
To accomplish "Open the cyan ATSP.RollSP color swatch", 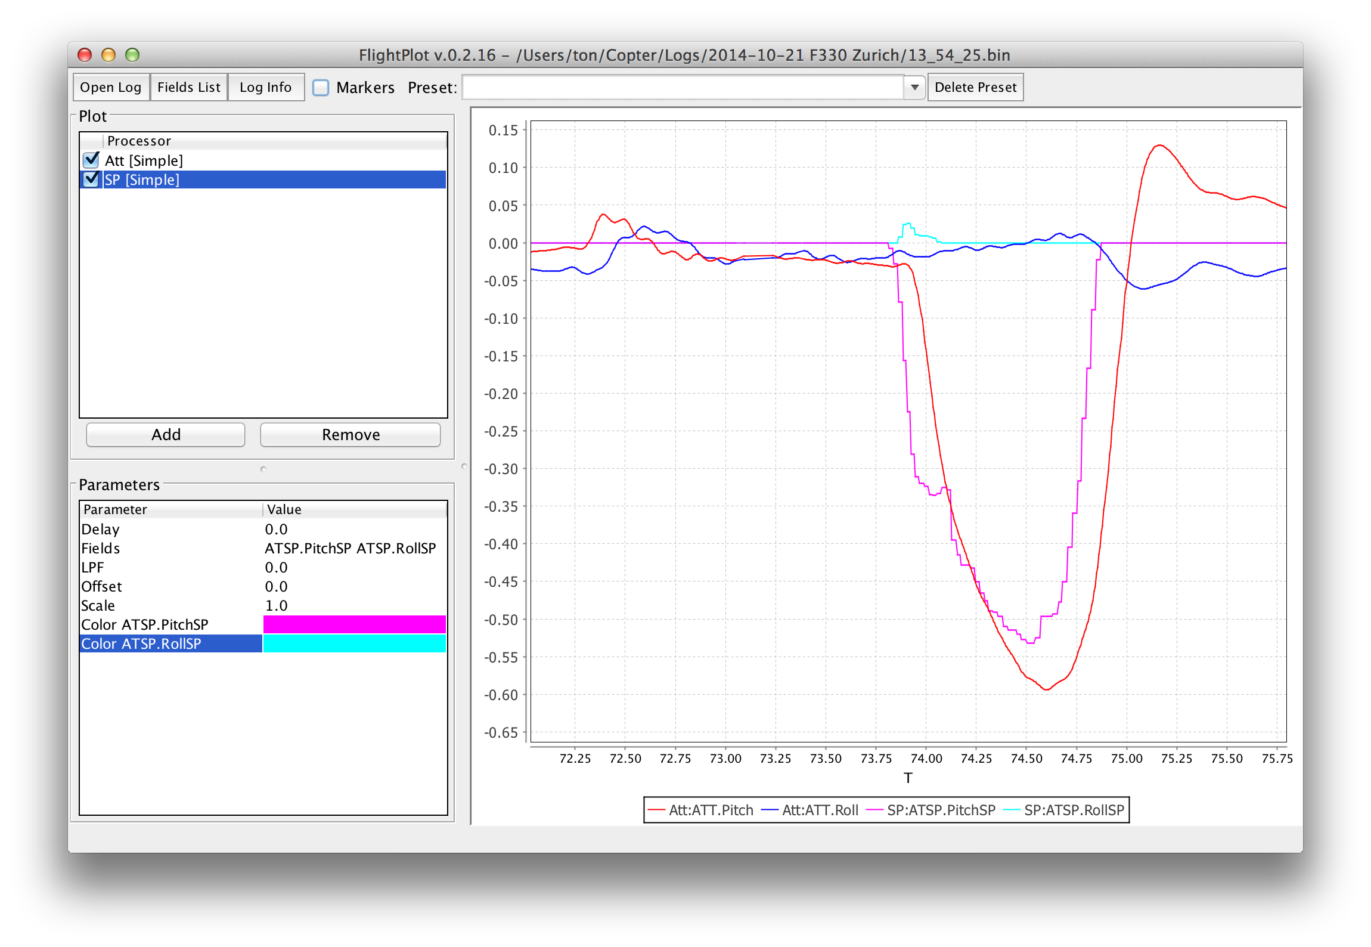I will pyautogui.click(x=354, y=643).
